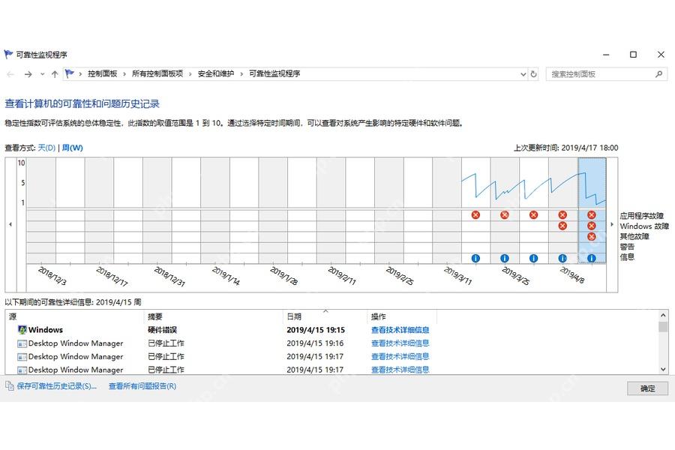Switch view to 周(W)
Screen dimensions: 675x450
tap(72, 148)
